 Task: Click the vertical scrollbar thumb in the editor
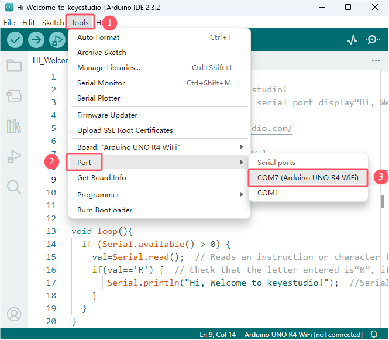coord(383,201)
